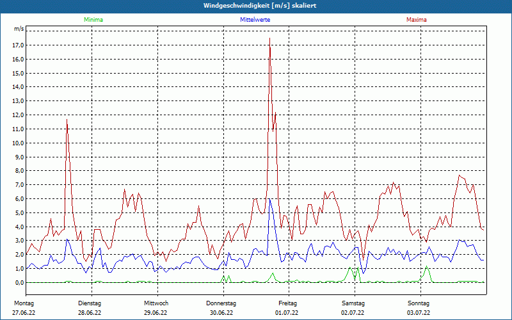The width and height of the screenshot is (512, 320).
Task: Click the date 30.06.22
Action: point(221,313)
